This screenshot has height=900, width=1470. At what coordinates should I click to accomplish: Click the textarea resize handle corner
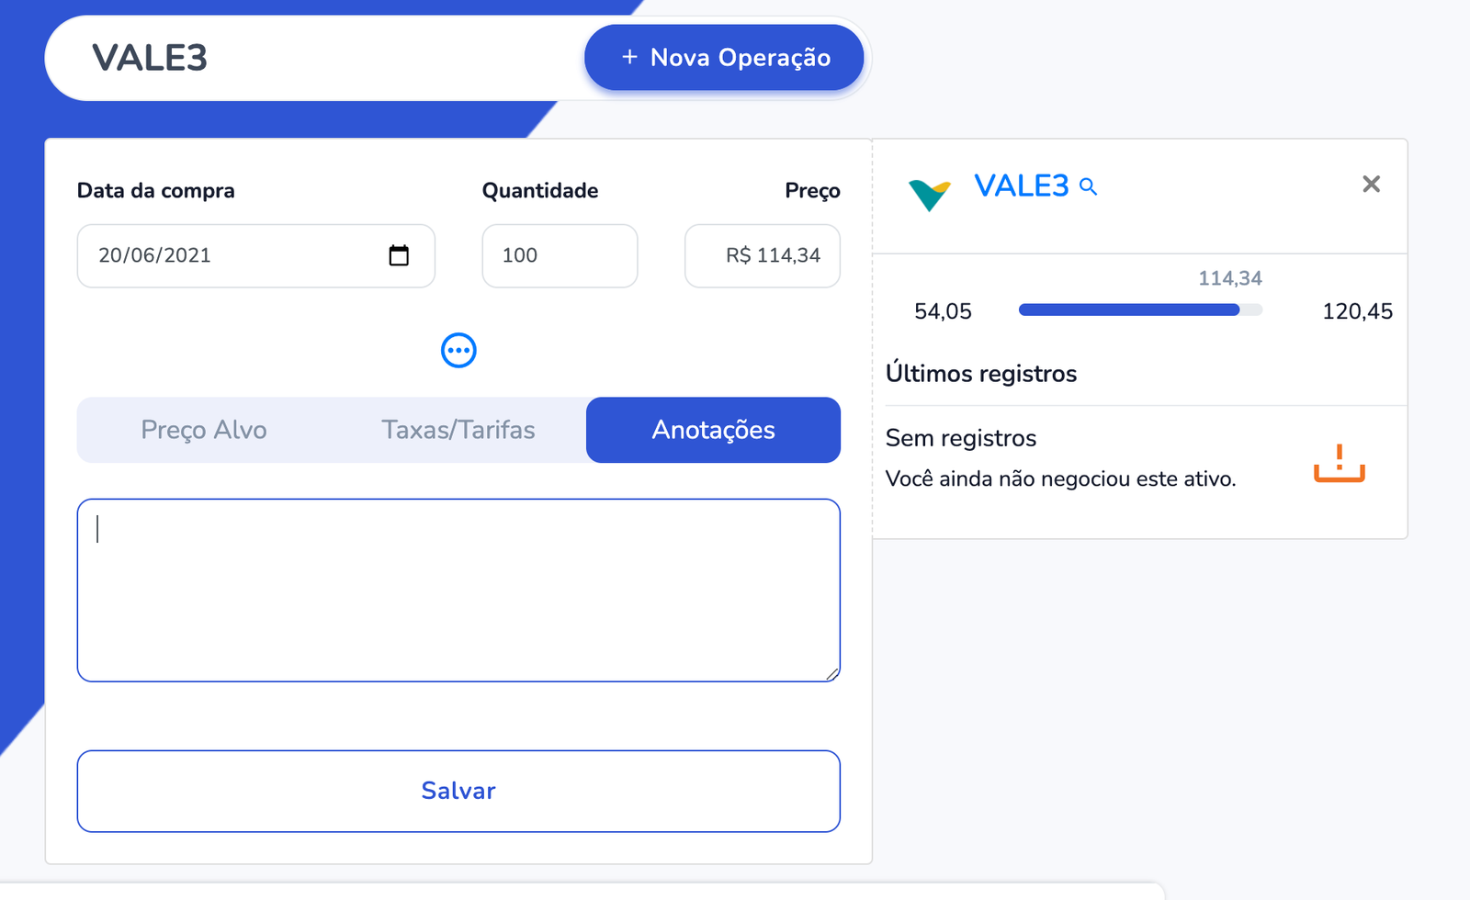click(x=831, y=674)
